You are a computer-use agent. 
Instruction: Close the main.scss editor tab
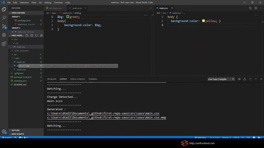point(85,8)
